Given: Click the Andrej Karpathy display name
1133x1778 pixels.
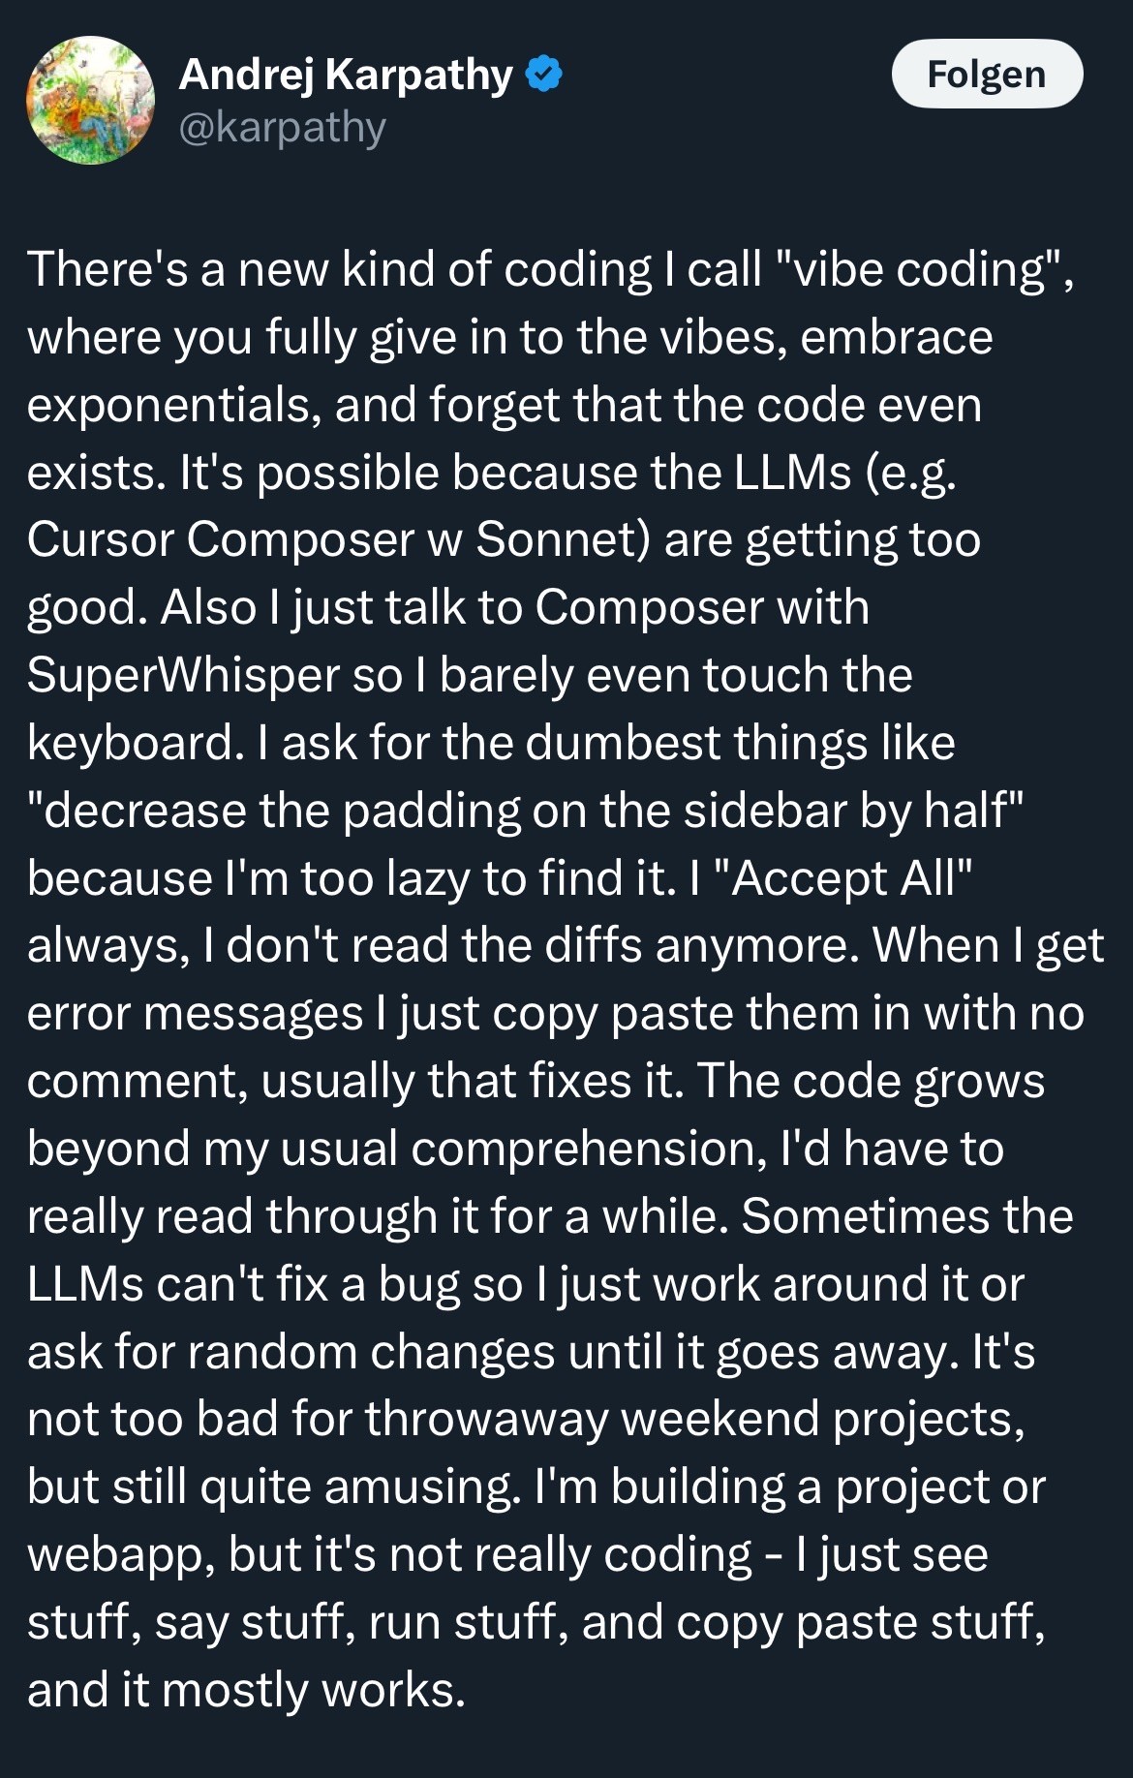Looking at the screenshot, I should (346, 75).
